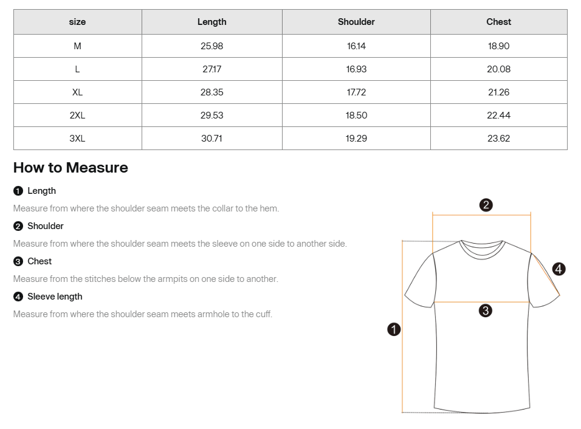Click the number 3 chest marker on the diagram
The image size is (581, 429).
coord(485,311)
